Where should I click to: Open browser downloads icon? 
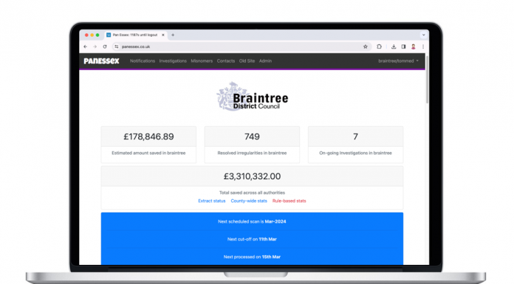[394, 47]
